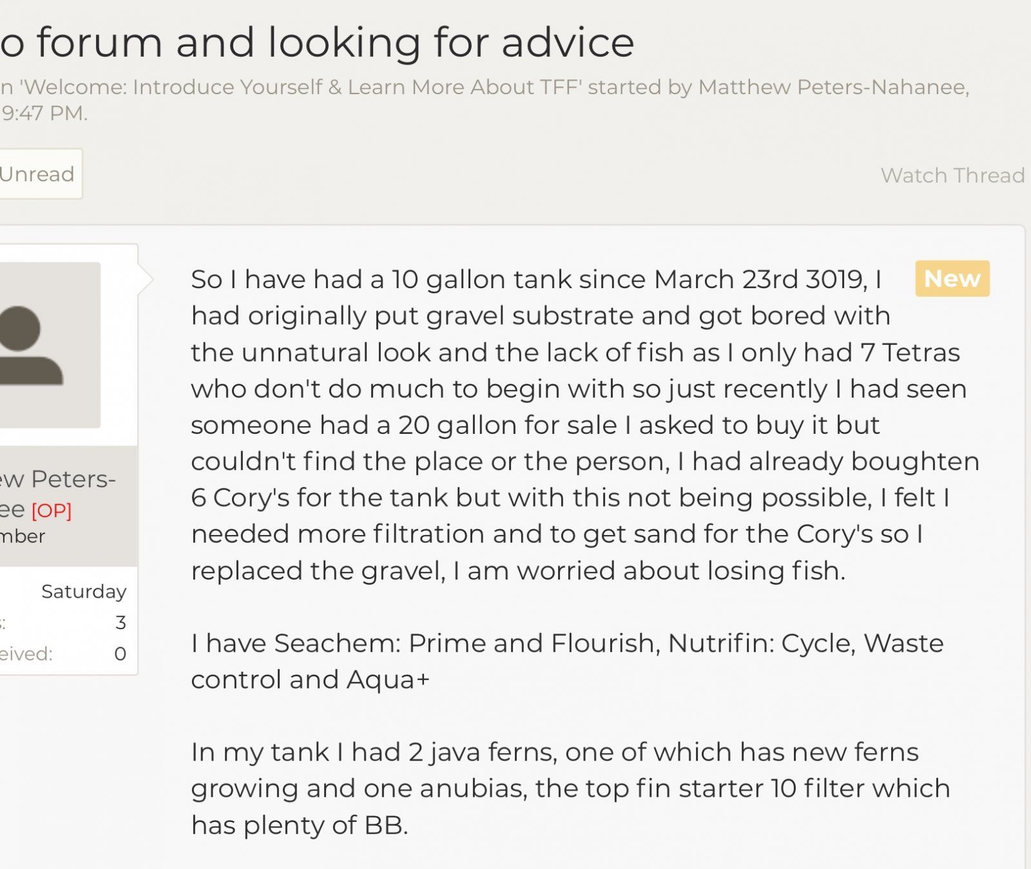Screen dimensions: 1031x869
Task: Click the yellow New badge on post
Action: tap(952, 278)
